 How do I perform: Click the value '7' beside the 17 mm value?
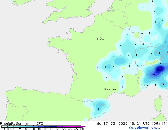pyautogui.click(x=162, y=73)
